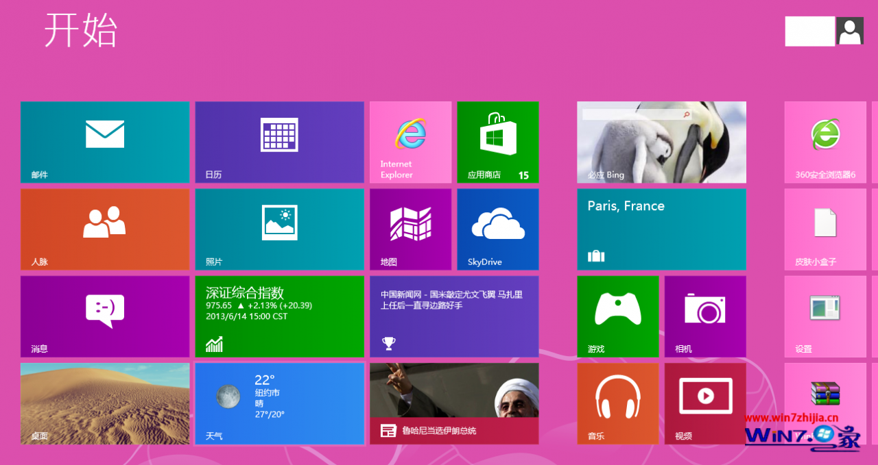
Task: Open the WinRAR books icon tile
Action: pos(825,403)
